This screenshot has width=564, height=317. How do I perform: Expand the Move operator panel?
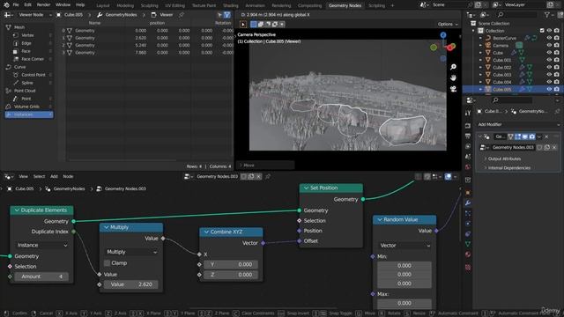pyautogui.click(x=266, y=166)
